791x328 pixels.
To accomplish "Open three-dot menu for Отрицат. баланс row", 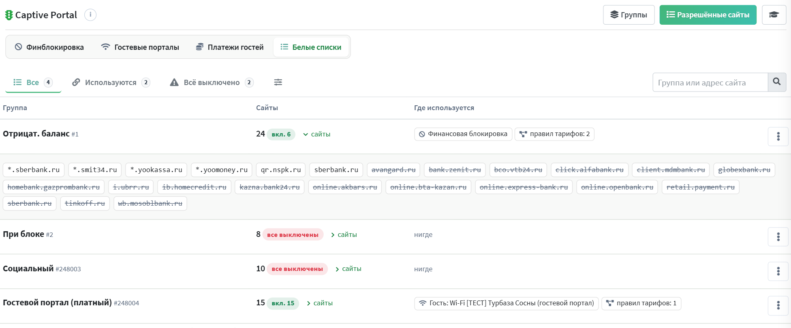I will point(778,136).
